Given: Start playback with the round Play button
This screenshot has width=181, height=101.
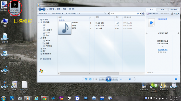Looking at the screenshot, I should [x=109, y=79].
